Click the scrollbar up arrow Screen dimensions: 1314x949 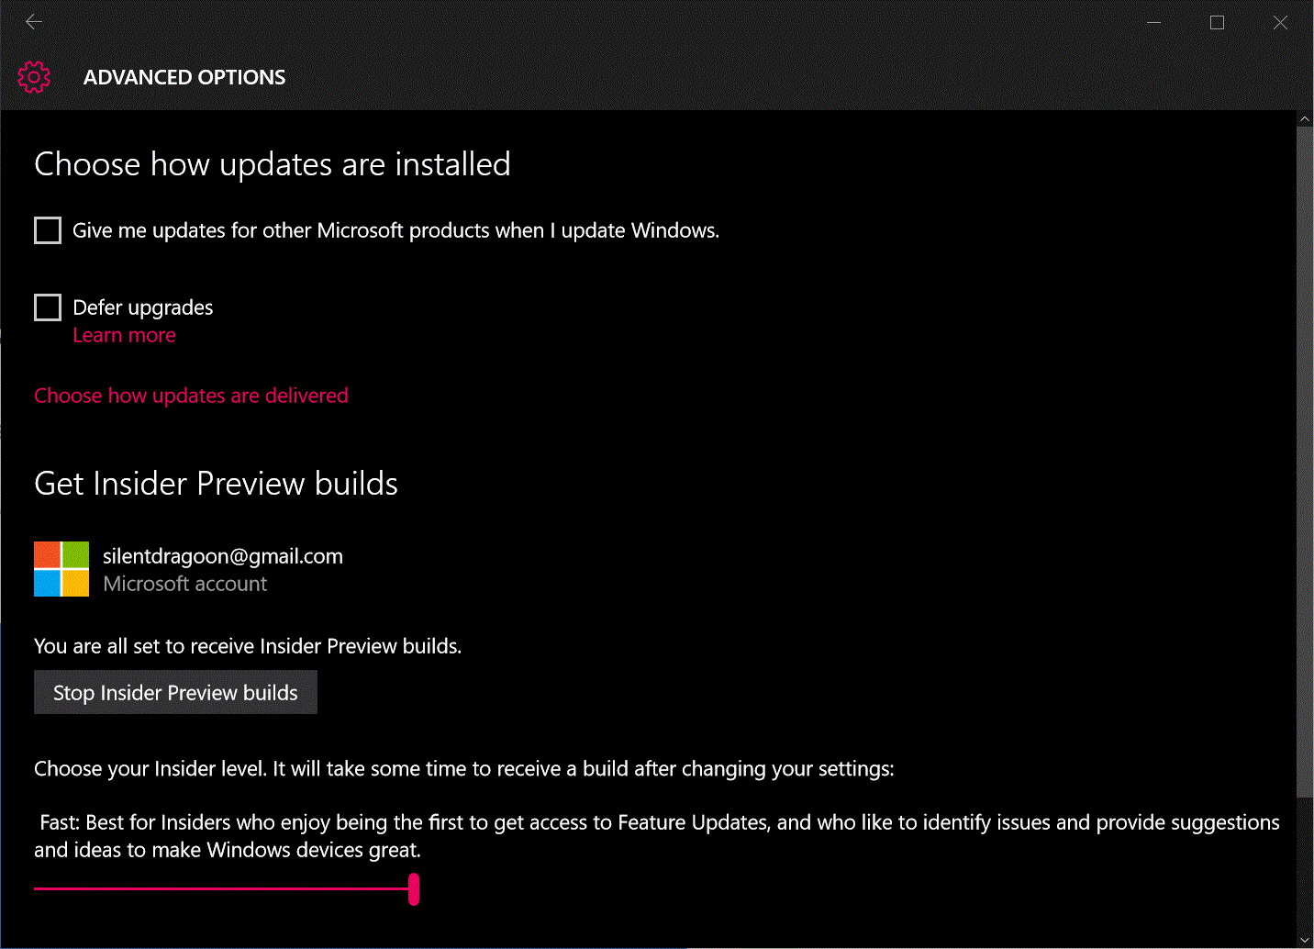tap(1305, 119)
